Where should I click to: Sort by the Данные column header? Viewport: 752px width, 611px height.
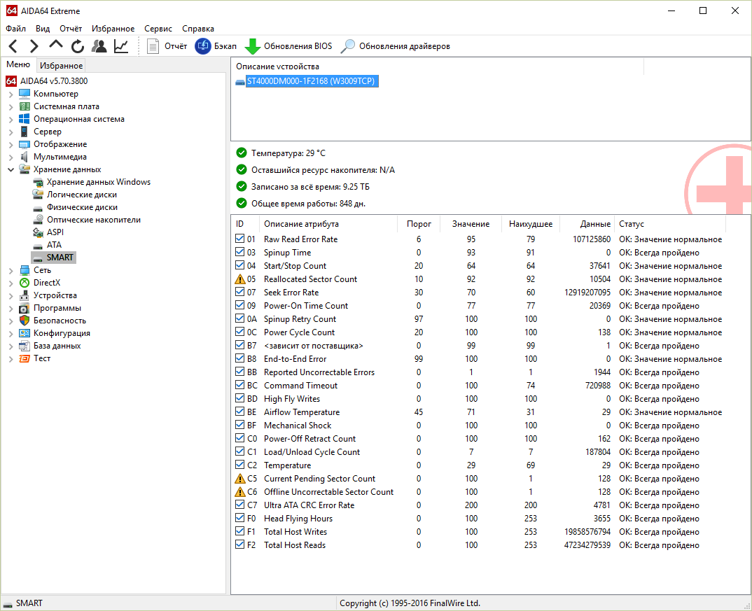(587, 224)
